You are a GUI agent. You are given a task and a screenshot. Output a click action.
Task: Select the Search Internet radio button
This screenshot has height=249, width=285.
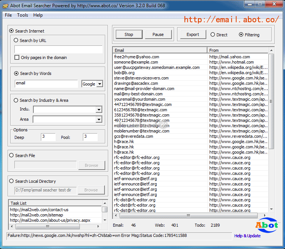click(11, 31)
